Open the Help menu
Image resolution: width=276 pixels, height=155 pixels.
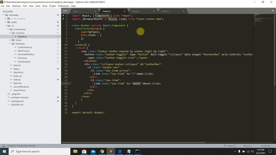[x=73, y=6]
